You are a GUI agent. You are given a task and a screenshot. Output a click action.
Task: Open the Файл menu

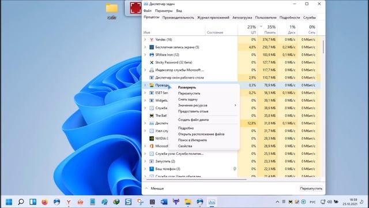coord(148,11)
